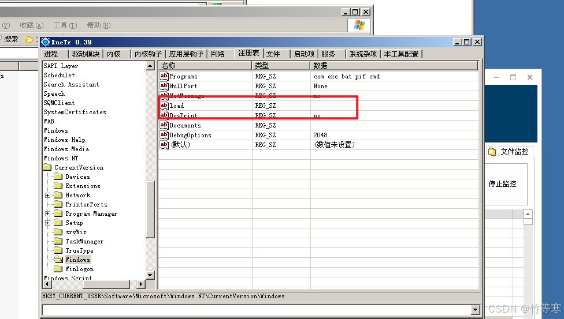
Task: Expand the Program Manager key
Action: tap(47, 214)
